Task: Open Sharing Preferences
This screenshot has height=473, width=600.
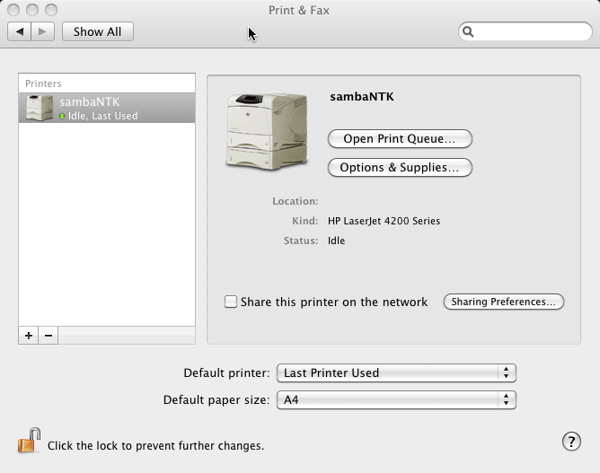Action: 504,302
